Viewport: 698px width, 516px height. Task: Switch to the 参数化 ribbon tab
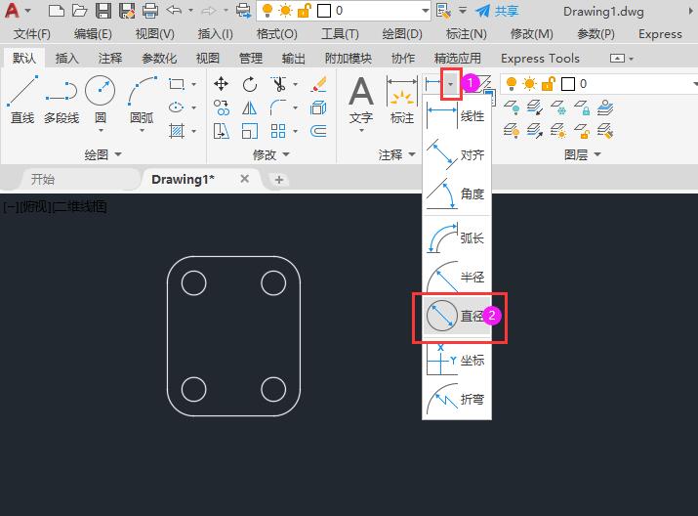coord(159,58)
